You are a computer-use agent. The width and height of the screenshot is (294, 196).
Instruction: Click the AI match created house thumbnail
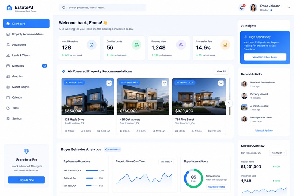tap(244, 107)
